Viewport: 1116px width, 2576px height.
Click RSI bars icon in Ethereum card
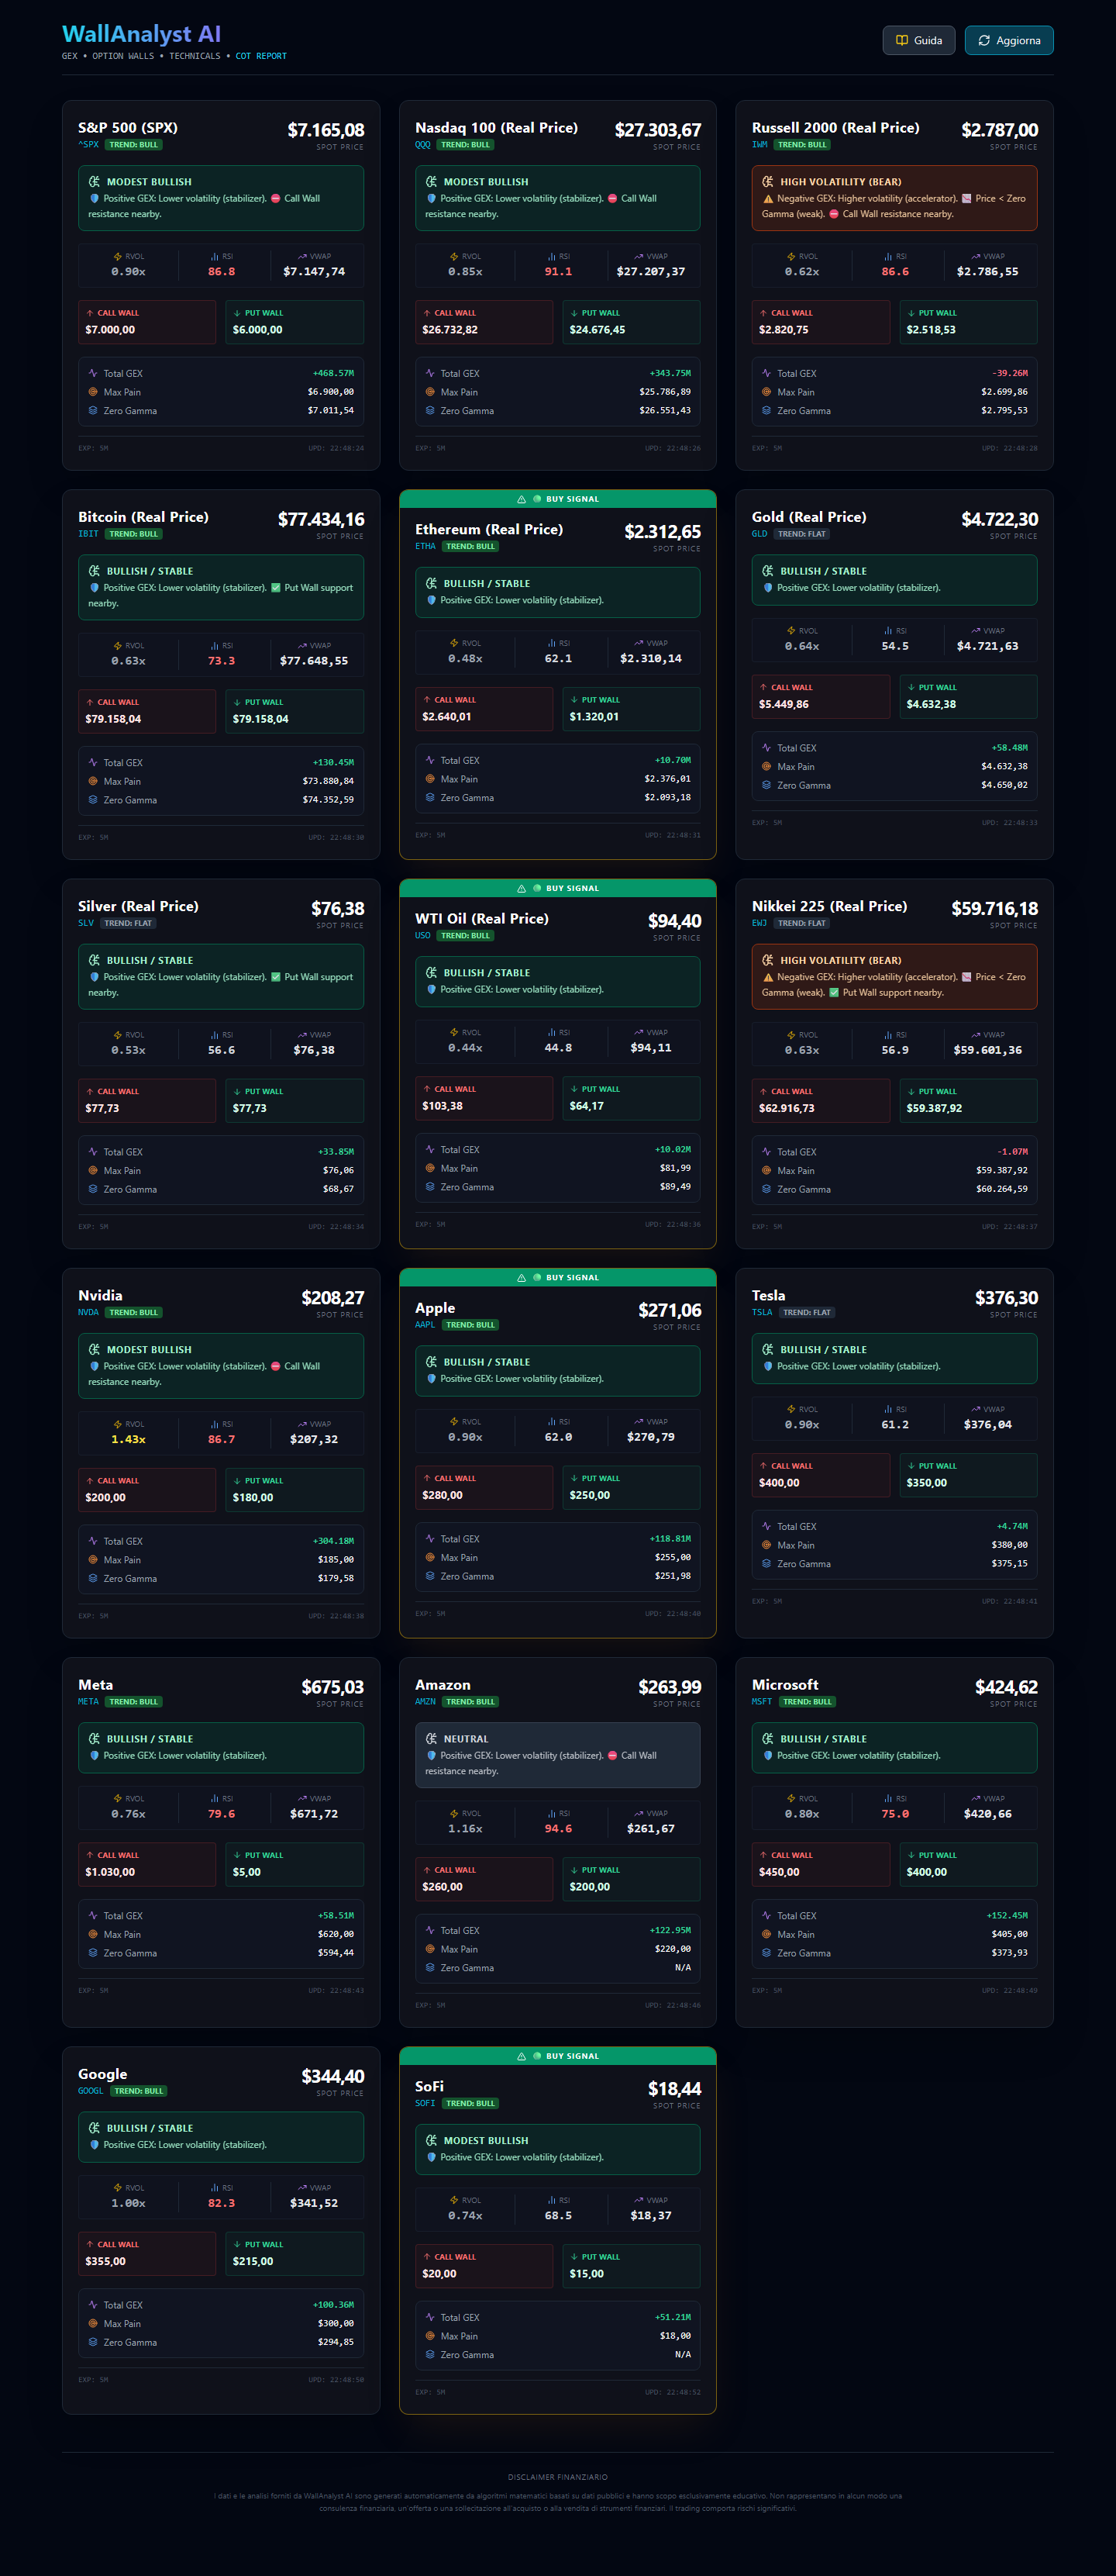coord(552,643)
